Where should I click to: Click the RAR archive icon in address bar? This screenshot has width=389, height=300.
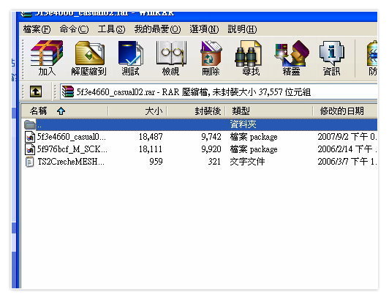pos(68,91)
